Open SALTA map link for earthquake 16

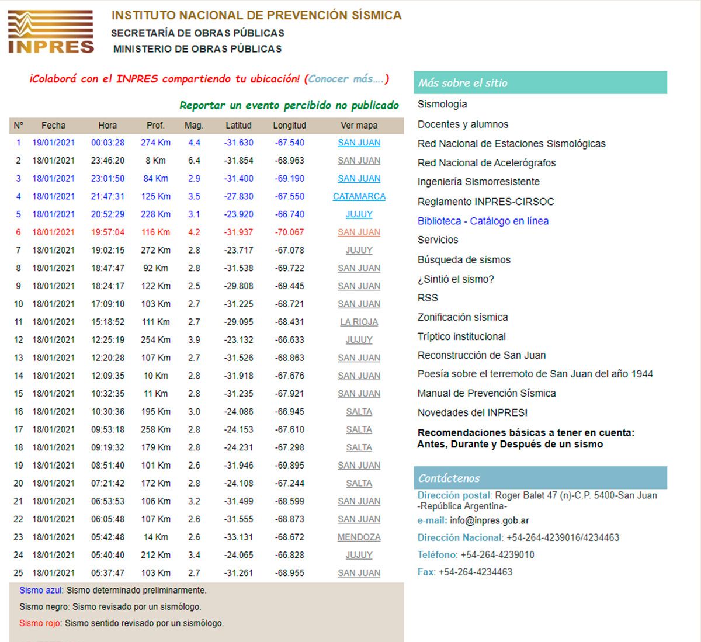pyautogui.click(x=359, y=412)
